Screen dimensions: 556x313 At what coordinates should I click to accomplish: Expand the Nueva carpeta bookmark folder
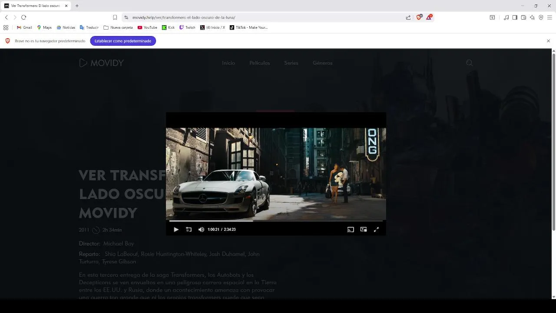[x=118, y=27]
